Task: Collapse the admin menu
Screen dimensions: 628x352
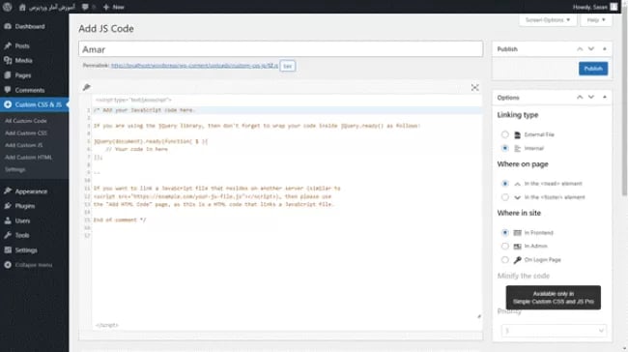Action: coord(29,265)
